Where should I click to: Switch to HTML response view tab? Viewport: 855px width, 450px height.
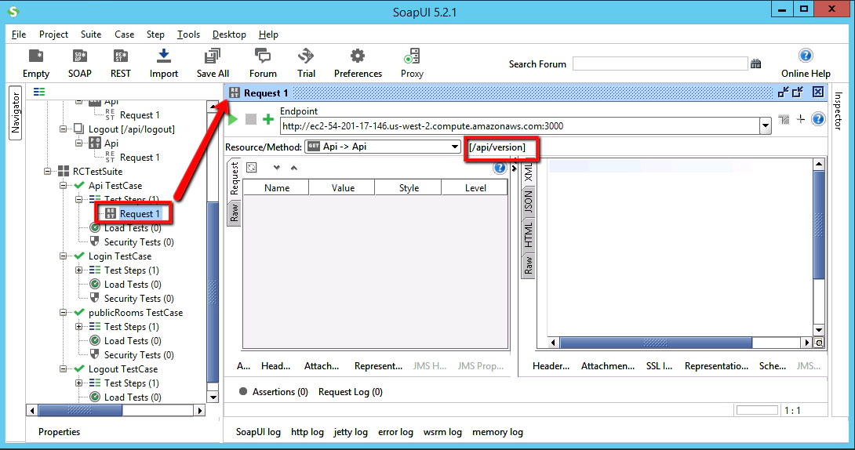click(528, 234)
